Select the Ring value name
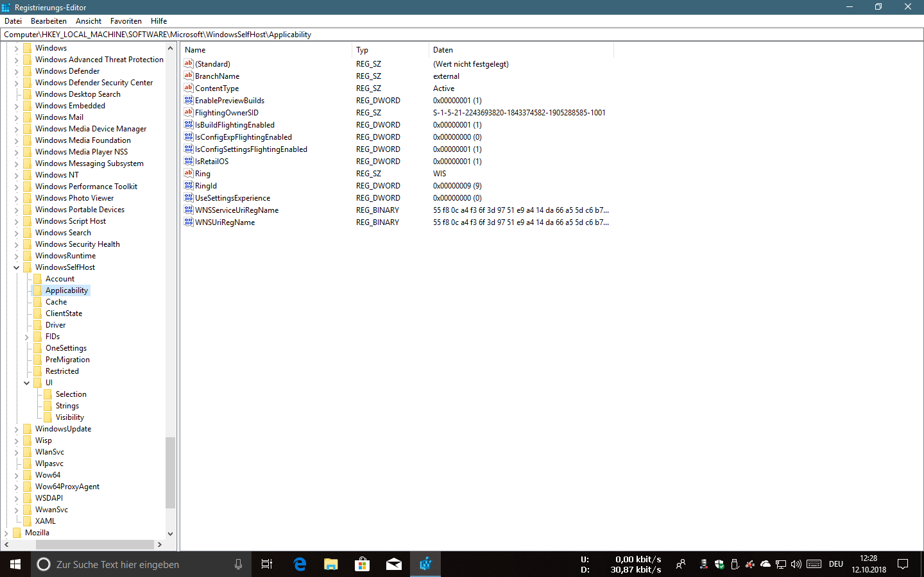Viewport: 924px width, 577px height. (203, 174)
